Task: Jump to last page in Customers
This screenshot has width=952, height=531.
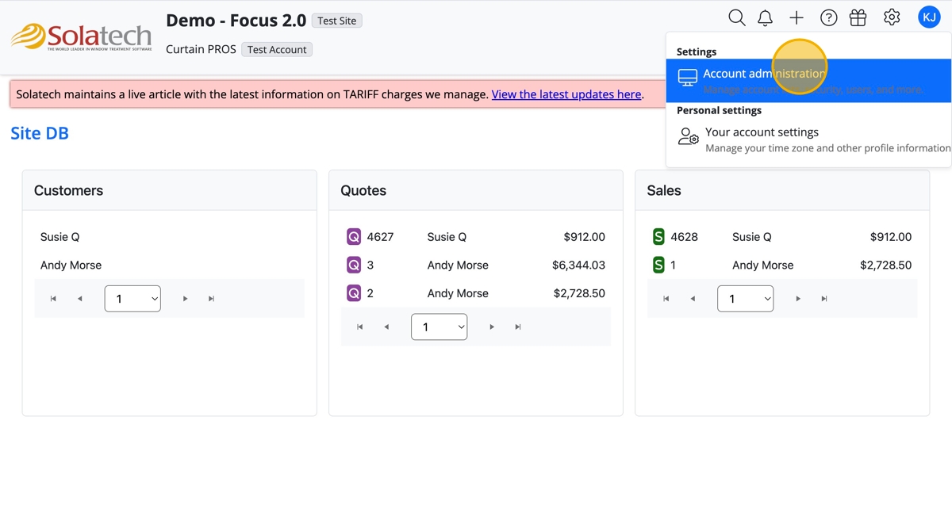Action: point(211,299)
